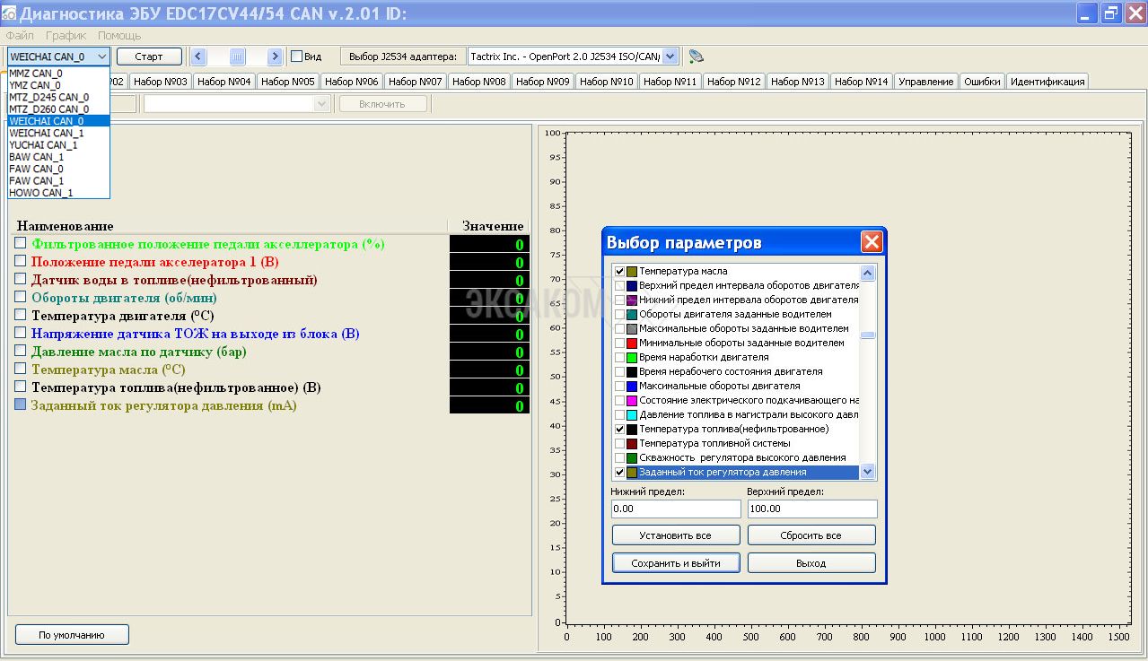Click the adapter connection icon in toolbar
Viewport: 1148px width, 661px height.
[696, 57]
